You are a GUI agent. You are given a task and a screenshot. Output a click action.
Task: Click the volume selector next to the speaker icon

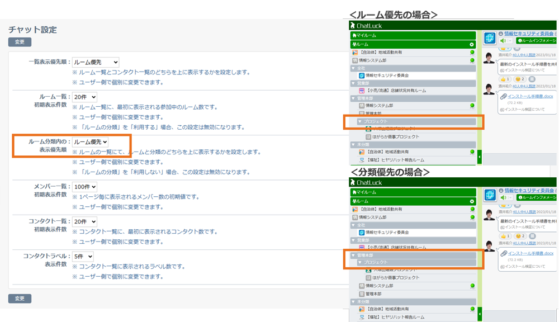(509, 41)
